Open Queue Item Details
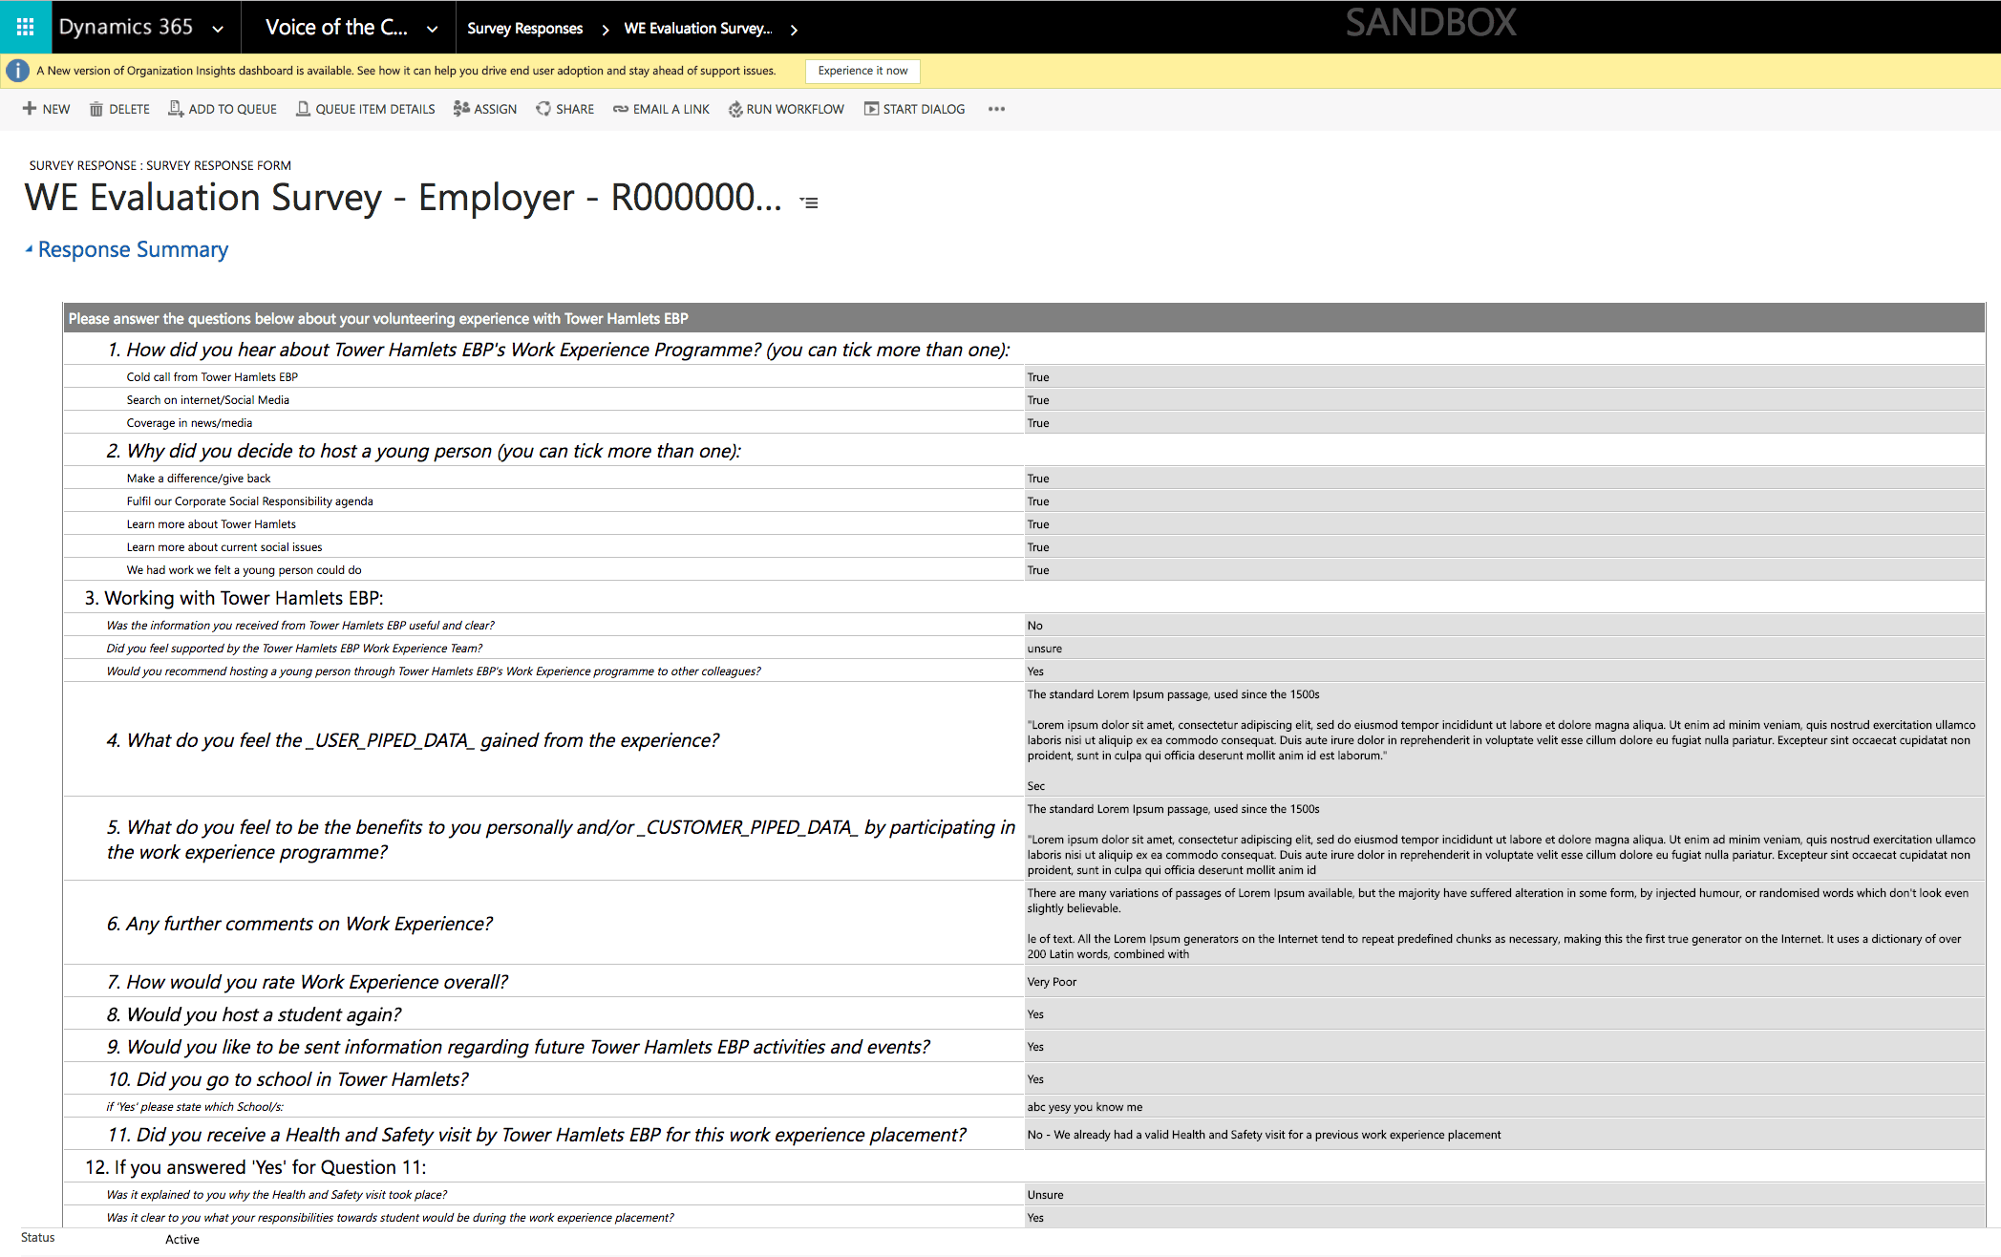 point(366,109)
